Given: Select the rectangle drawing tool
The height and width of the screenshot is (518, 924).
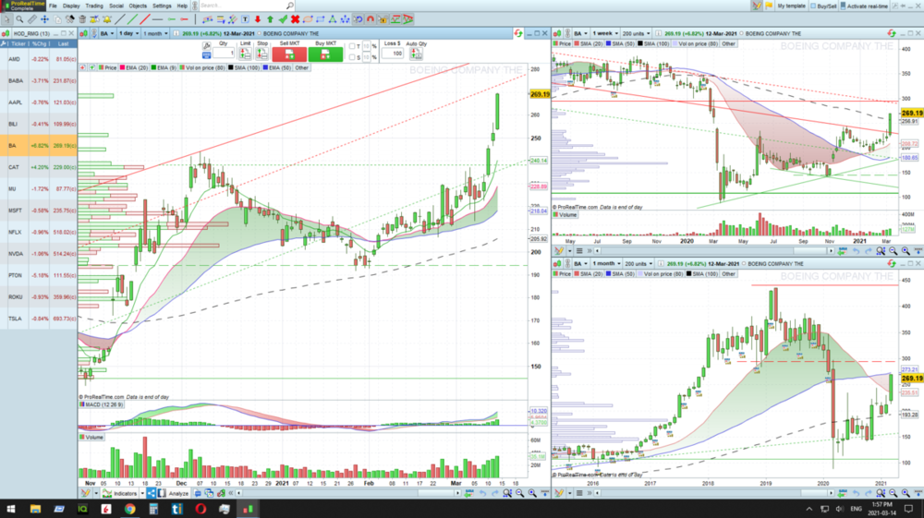Looking at the screenshot, I should tap(320, 19).
